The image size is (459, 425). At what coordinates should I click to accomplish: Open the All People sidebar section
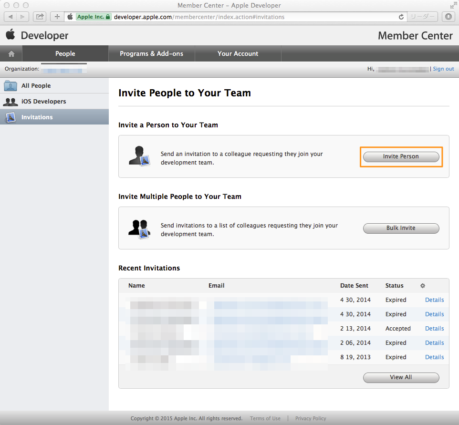(36, 85)
